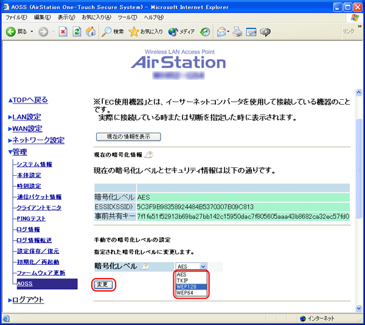Image resolution: width=365 pixels, height=325 pixels.
Task: Open the 時刻設定 link
Action: (29, 186)
